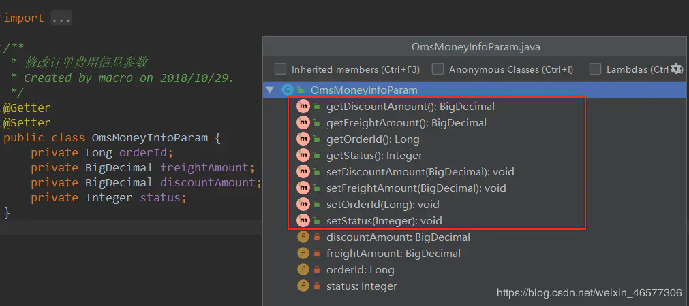
Task: Select setFreightAmount(BigDecimal): void entry
Action: coord(416,188)
